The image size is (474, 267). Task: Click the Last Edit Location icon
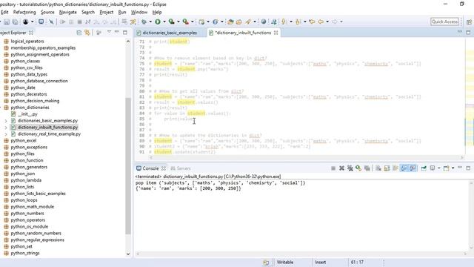point(312,22)
